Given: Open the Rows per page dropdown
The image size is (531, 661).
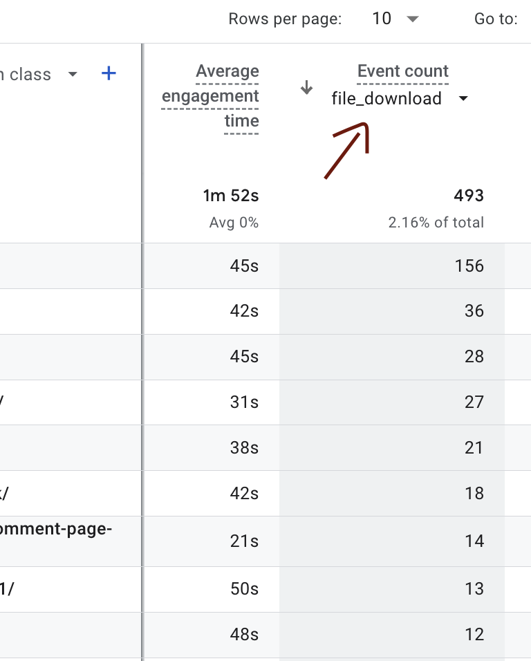Looking at the screenshot, I should point(413,19).
